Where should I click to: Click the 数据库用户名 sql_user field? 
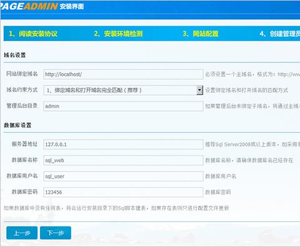pyautogui.click(x=123, y=177)
